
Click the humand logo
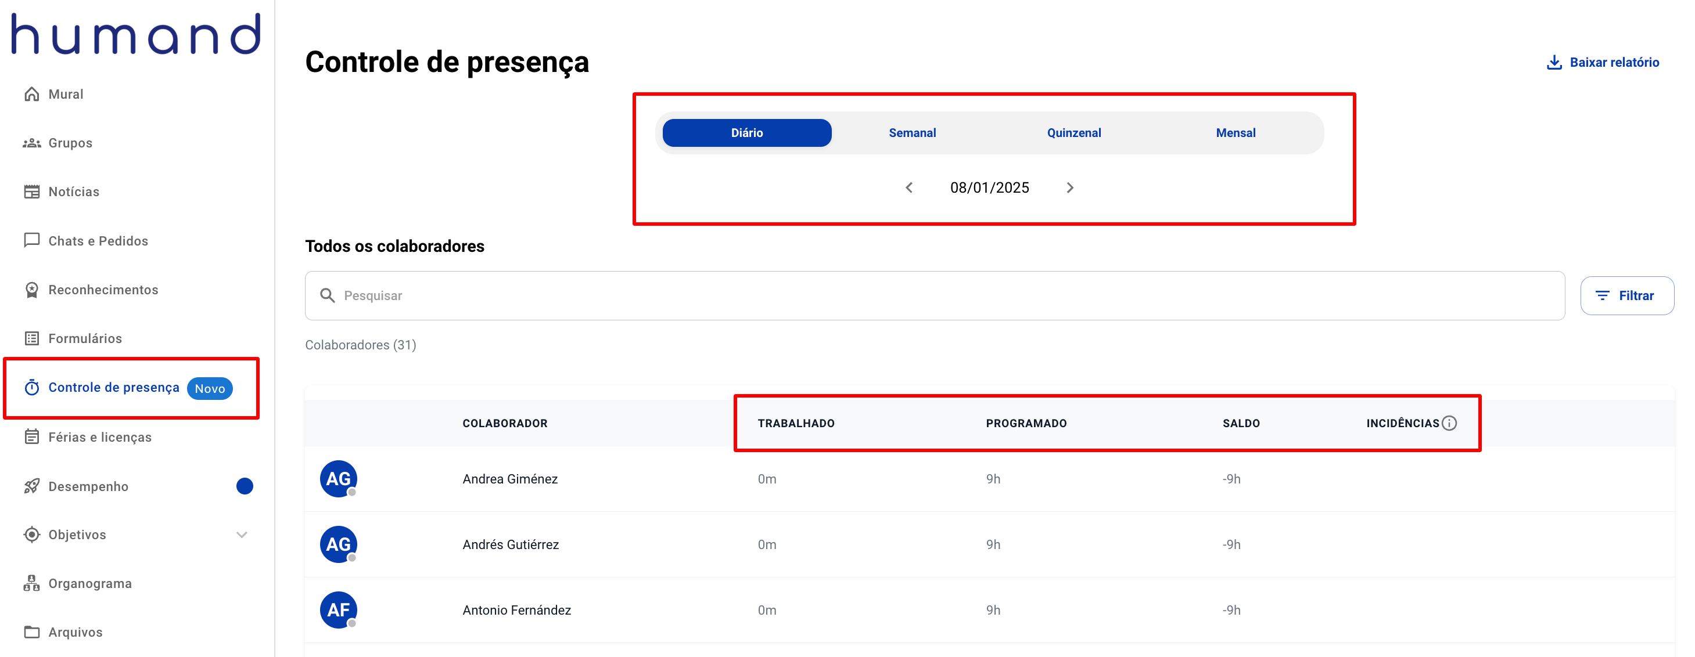coord(136,35)
